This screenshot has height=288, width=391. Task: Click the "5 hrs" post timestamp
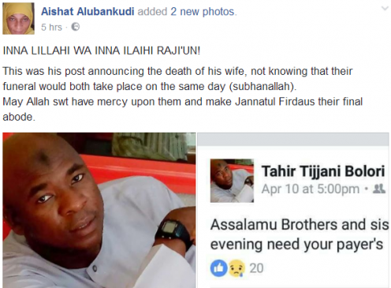point(51,27)
